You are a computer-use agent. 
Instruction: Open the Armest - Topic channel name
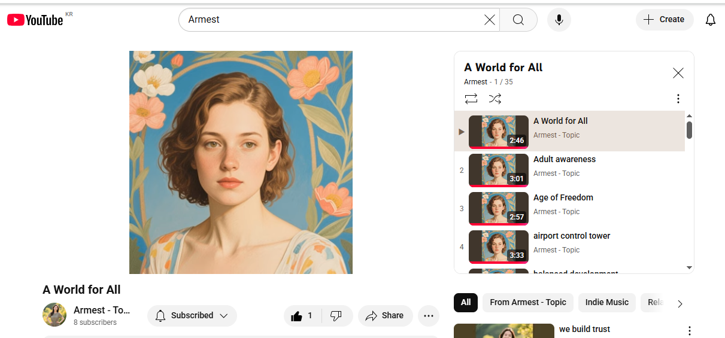tap(102, 310)
